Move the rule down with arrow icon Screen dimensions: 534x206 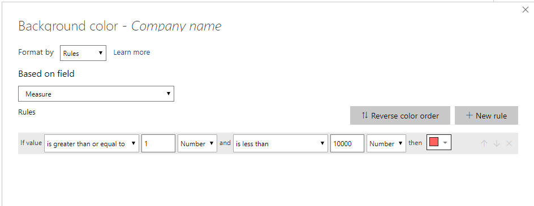pos(497,143)
